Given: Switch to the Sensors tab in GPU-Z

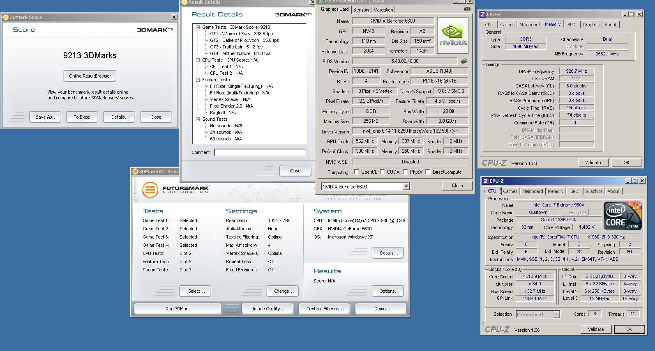Looking at the screenshot, I should 361,10.
